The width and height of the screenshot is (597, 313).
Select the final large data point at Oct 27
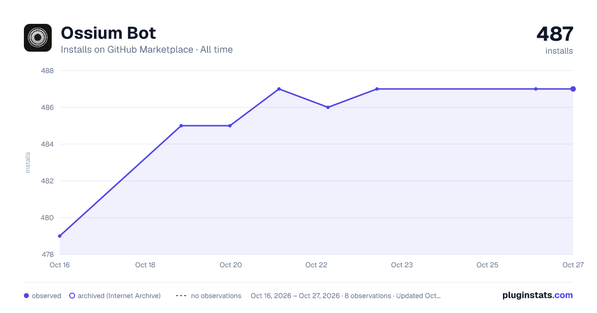573,89
